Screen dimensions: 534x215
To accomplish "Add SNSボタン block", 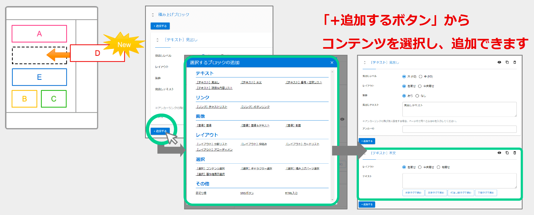I will (x=247, y=193).
